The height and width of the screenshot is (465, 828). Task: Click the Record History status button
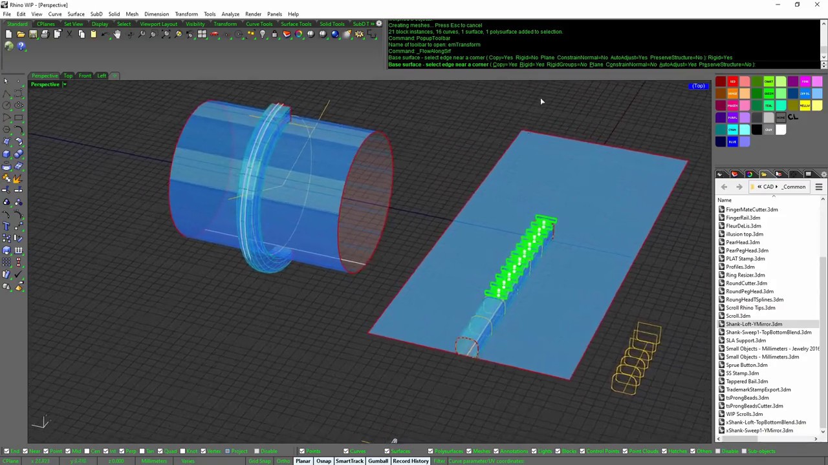pyautogui.click(x=410, y=461)
